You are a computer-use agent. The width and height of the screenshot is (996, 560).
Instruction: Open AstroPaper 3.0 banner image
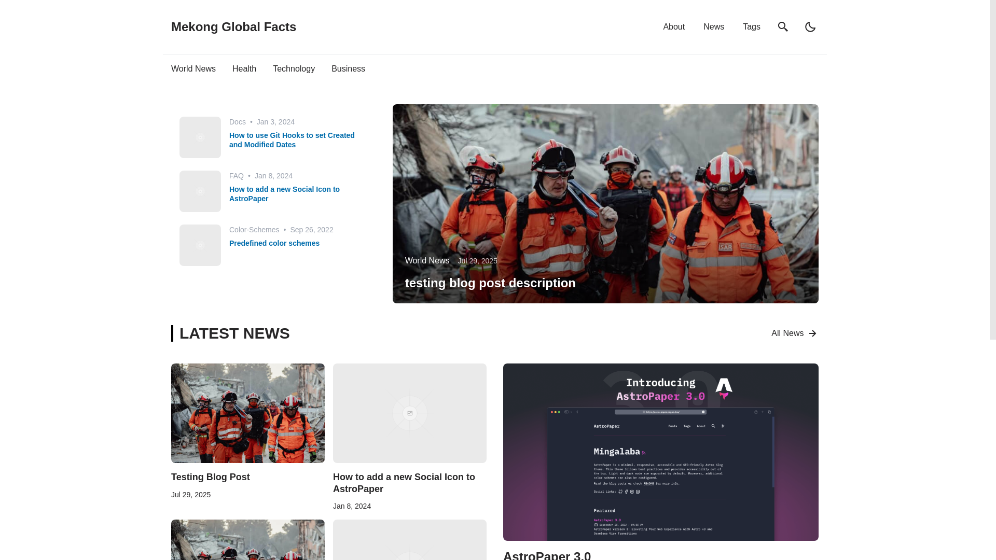coord(661,452)
